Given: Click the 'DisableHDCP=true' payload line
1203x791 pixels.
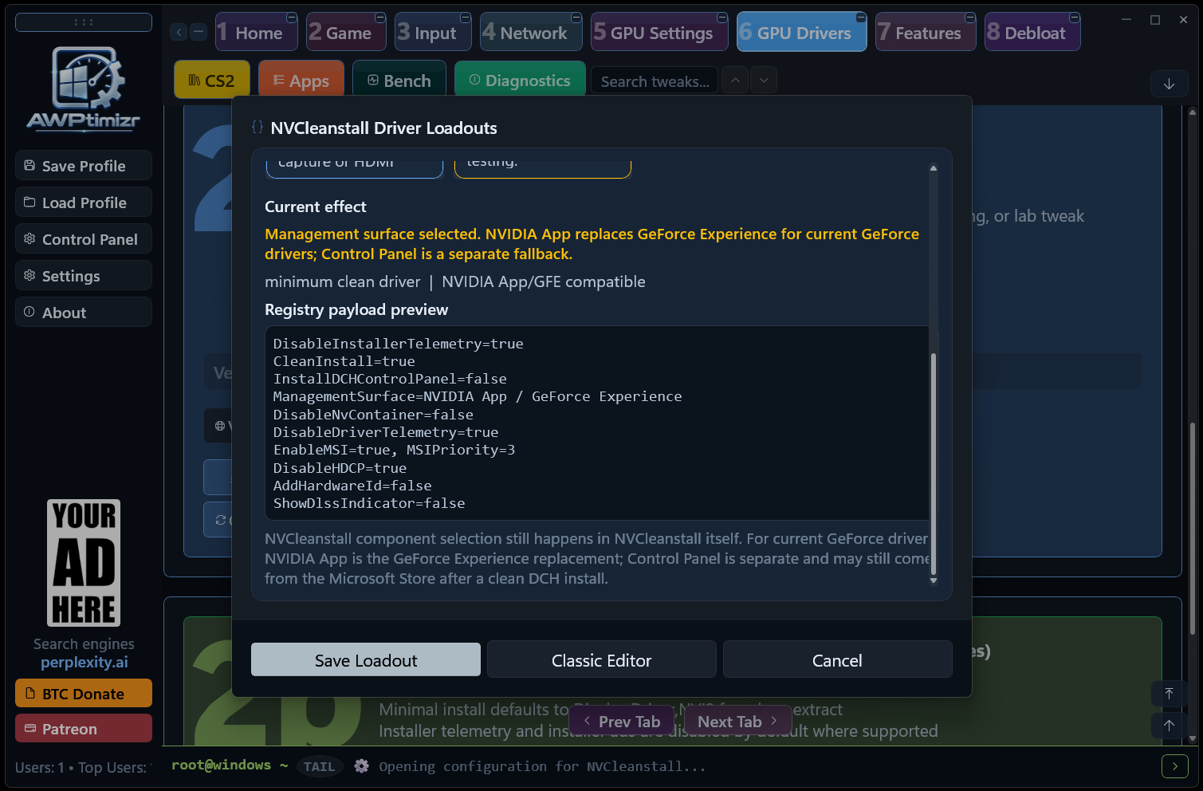Looking at the screenshot, I should tap(340, 468).
